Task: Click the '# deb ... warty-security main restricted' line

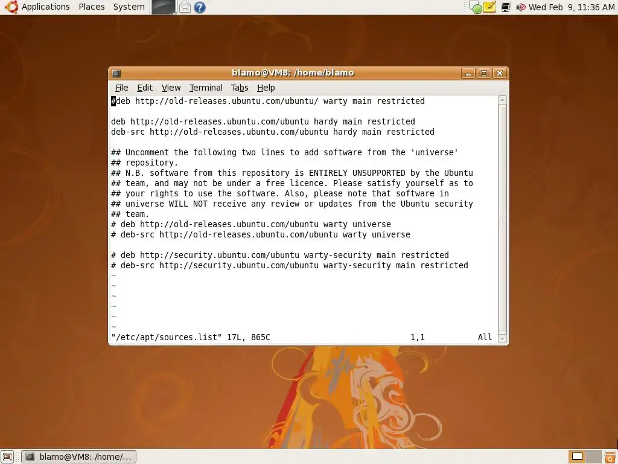Action: click(280, 255)
